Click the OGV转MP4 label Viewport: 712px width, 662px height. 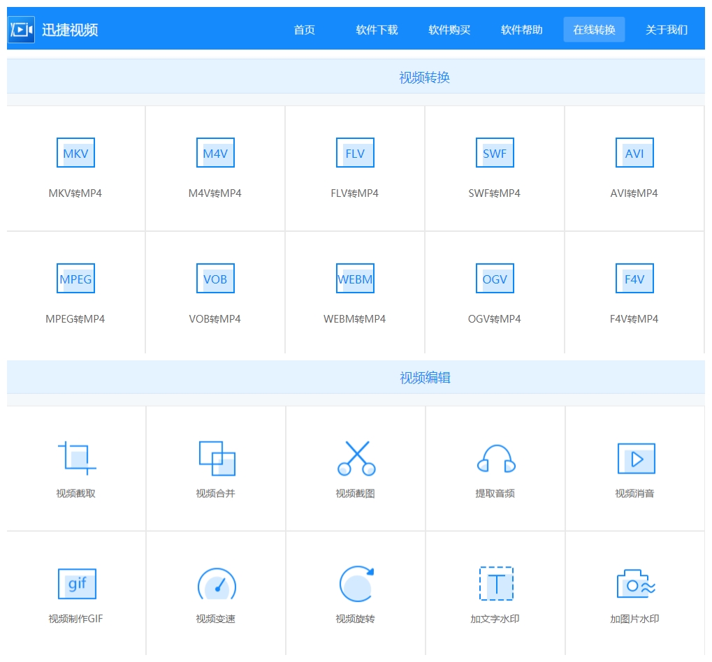[495, 319]
